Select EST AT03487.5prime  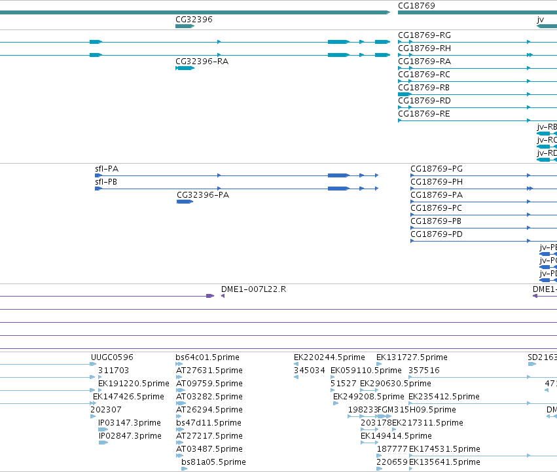pos(209,449)
